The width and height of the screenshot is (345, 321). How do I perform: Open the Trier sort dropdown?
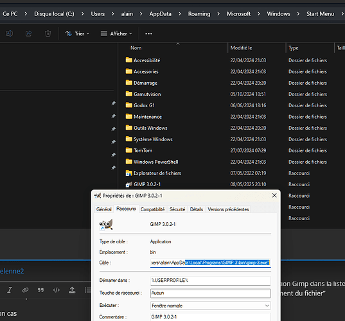(x=77, y=33)
